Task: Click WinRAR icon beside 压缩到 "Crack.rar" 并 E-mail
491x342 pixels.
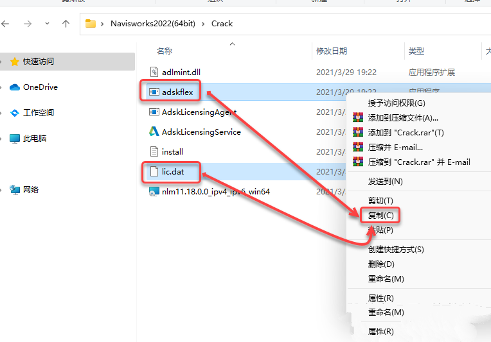Action: (358, 161)
